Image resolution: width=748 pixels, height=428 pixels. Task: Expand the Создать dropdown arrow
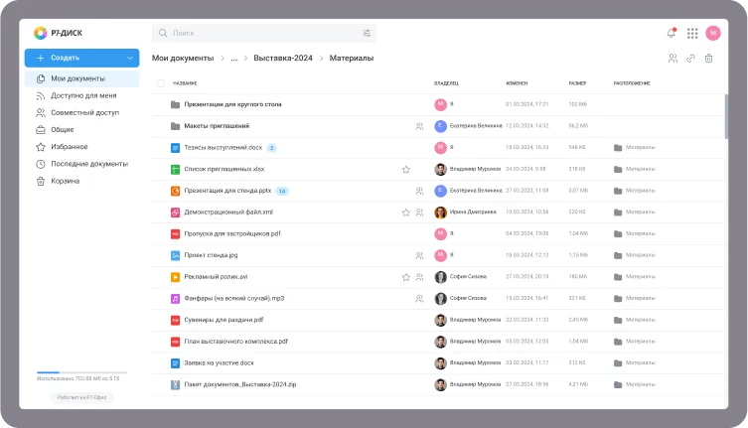coord(130,59)
